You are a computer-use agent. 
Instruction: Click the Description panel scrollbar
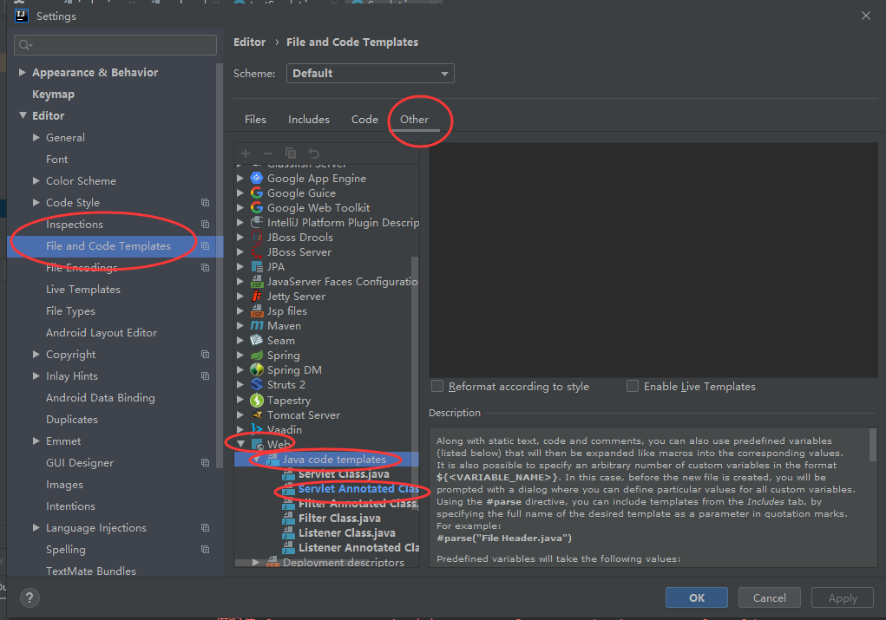coord(872,446)
